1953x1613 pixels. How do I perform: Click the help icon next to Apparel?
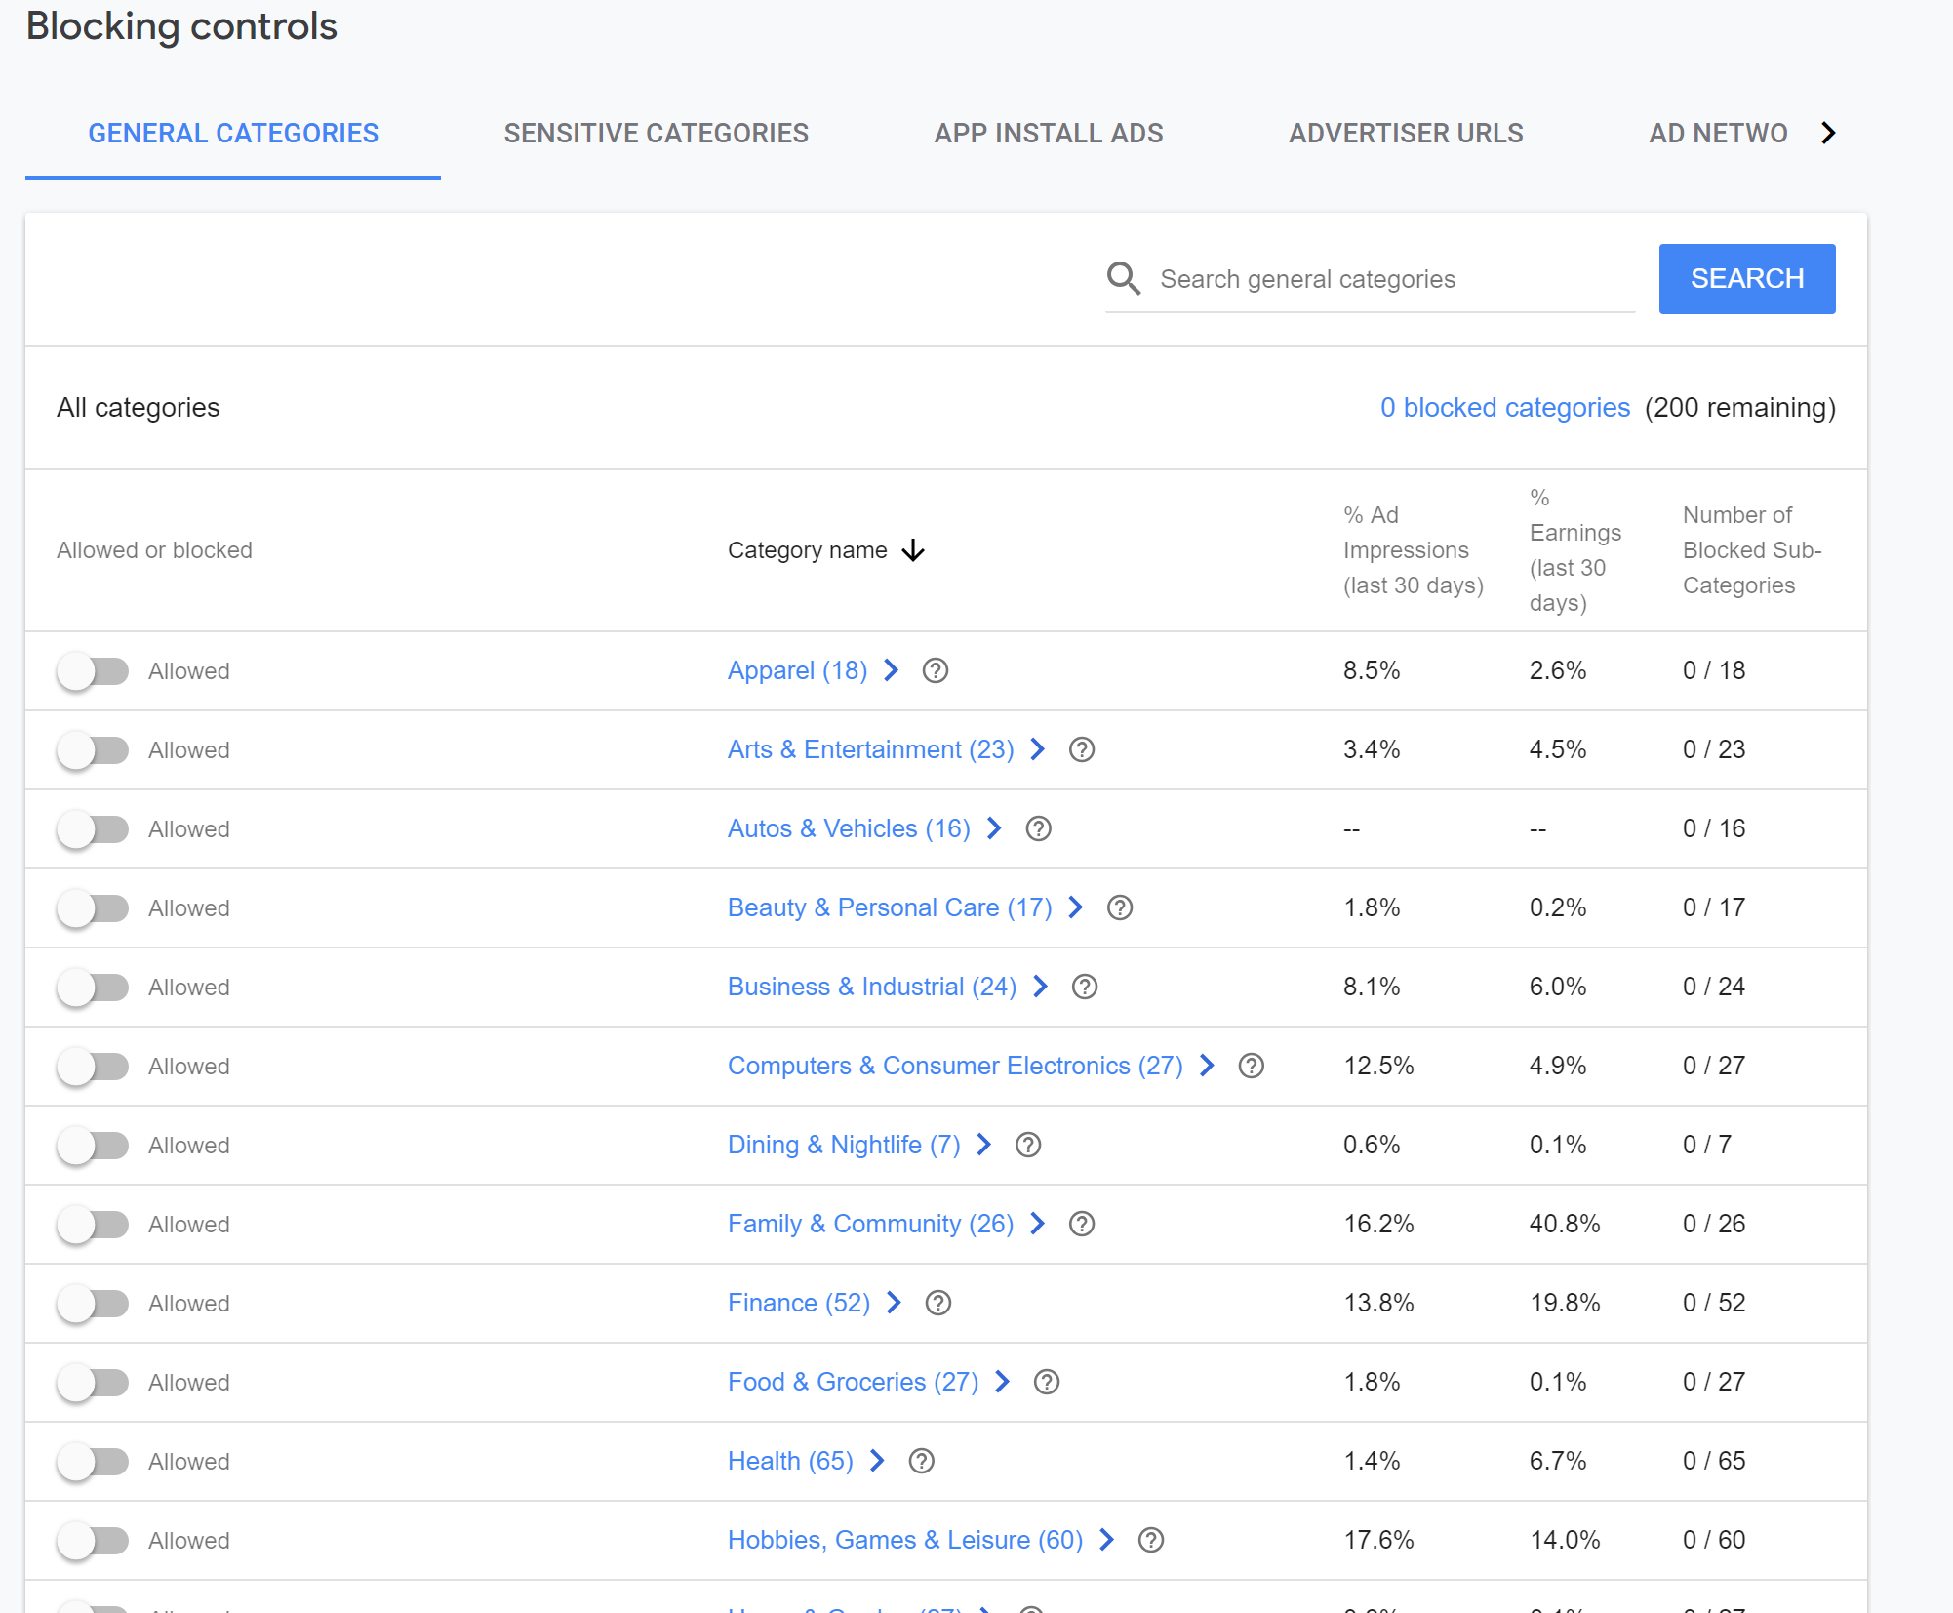935,670
